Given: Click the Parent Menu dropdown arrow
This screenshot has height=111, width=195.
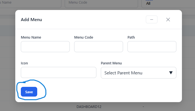Looking at the screenshot, I should 171,73.
